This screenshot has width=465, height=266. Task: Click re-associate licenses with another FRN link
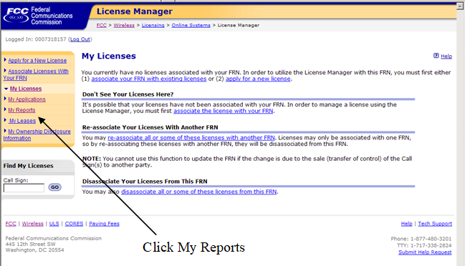click(191, 137)
